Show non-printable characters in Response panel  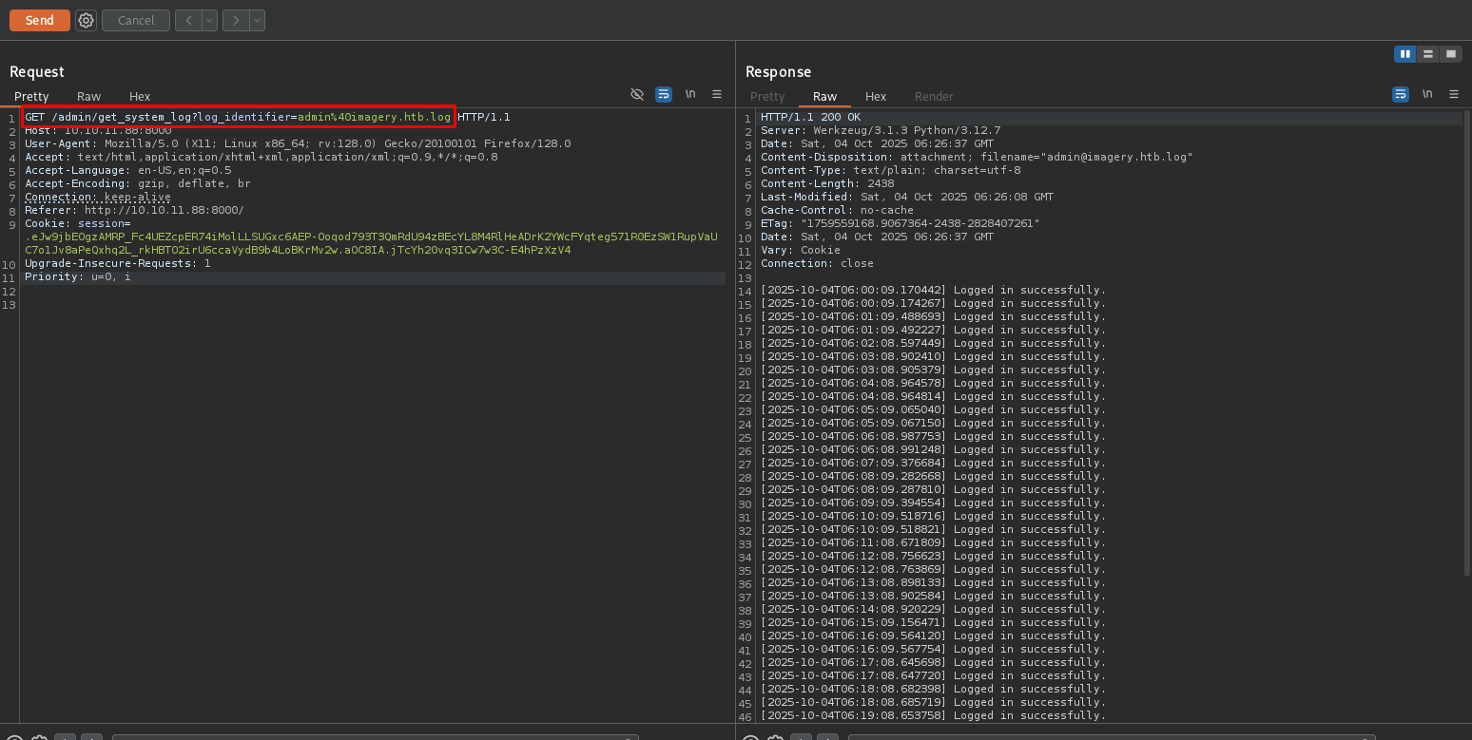point(1426,94)
